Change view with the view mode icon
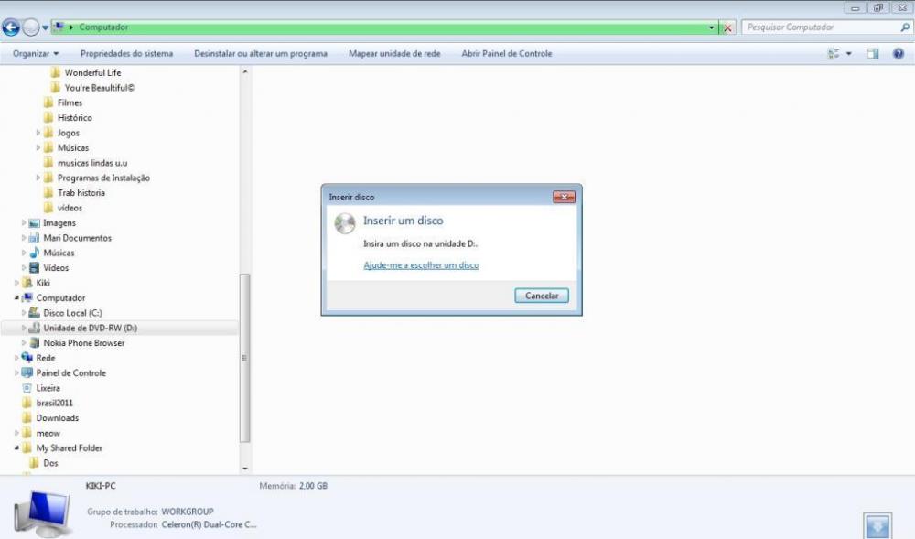 pos(834,54)
